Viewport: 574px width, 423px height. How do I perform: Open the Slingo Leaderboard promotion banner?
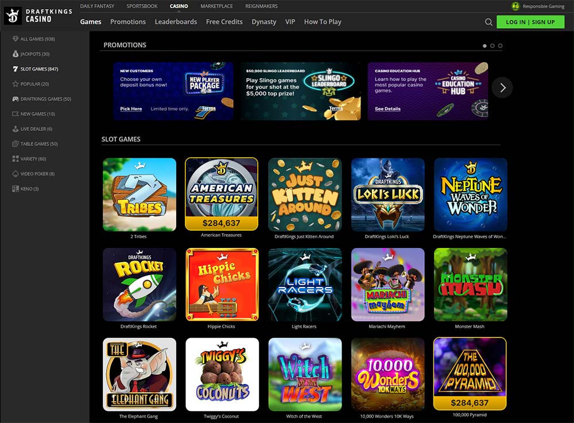pyautogui.click(x=301, y=91)
